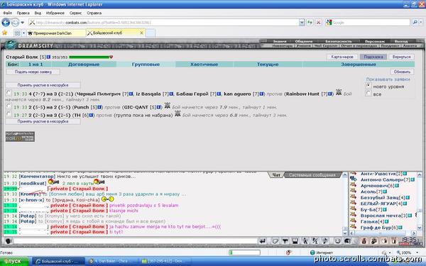Select the 'моего уровня' radio option
The image size is (426, 266).
(x=368, y=86)
